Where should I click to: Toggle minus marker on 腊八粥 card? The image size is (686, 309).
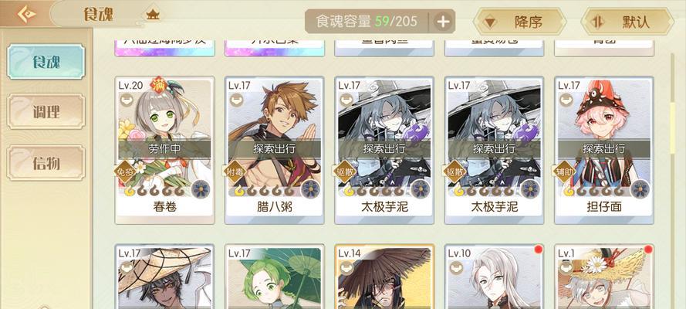(x=235, y=100)
